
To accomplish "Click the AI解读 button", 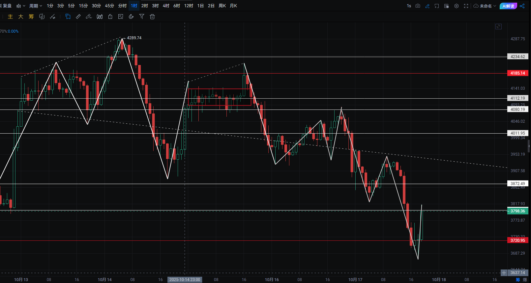I will (x=508, y=6).
